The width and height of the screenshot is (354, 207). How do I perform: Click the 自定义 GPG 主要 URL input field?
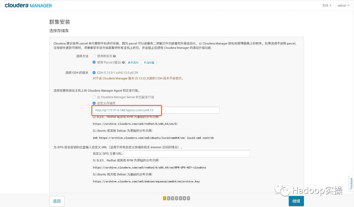point(187,154)
